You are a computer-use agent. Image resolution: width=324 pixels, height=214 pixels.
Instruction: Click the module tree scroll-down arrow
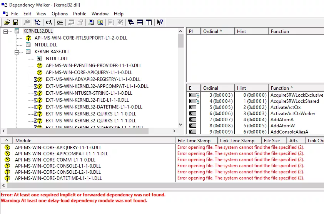[180, 124]
